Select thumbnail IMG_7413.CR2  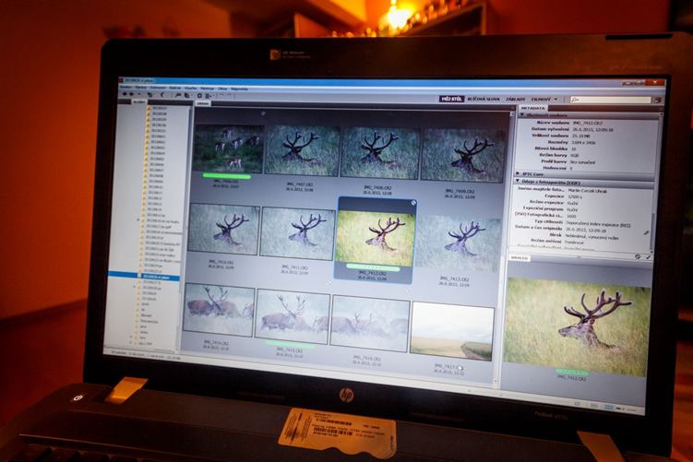(458, 243)
